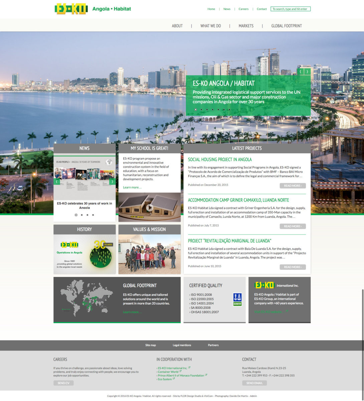Select first news carousel dot

(76, 215)
